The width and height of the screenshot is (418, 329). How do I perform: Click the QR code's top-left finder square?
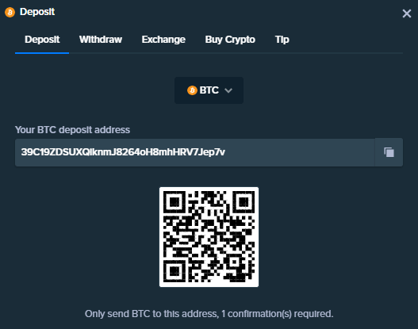pyautogui.click(x=174, y=201)
